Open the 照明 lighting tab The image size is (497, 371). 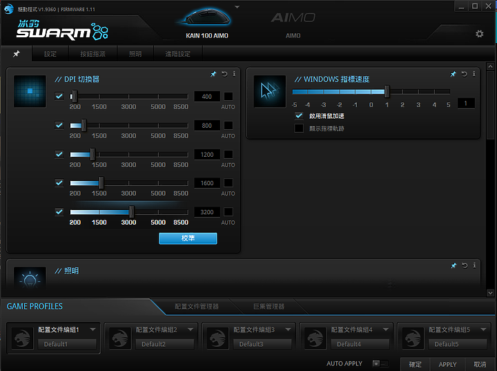135,54
